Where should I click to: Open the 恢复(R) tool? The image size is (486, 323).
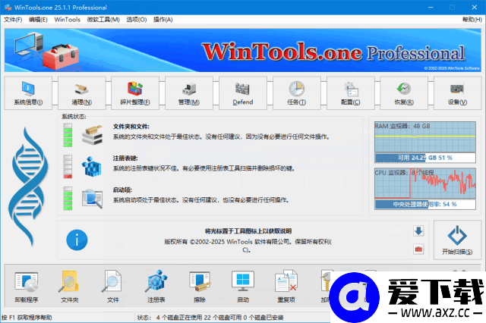click(404, 93)
